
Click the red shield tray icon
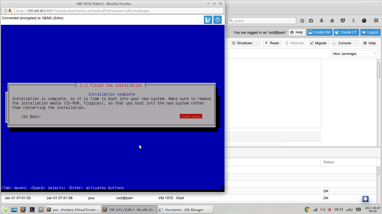[330, 210]
